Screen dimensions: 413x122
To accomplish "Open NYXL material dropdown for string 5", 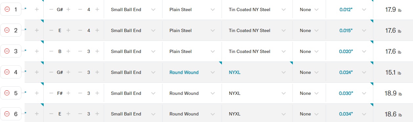I will click(257, 93).
